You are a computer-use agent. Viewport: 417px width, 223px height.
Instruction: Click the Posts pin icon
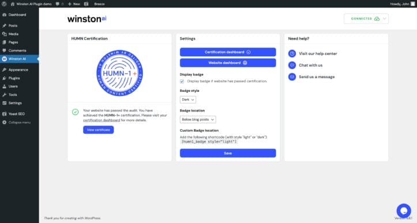click(x=4, y=26)
